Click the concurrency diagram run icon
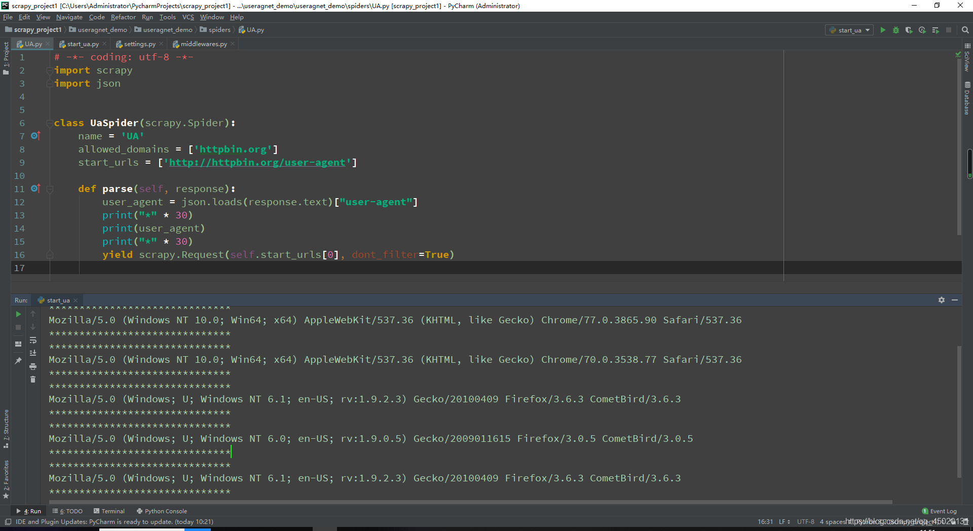Viewport: 973px width, 531px height. point(935,30)
